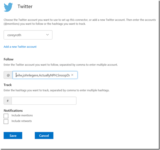
Task: Click the @ prefix of the Follow field
Action: click(x=8, y=75)
